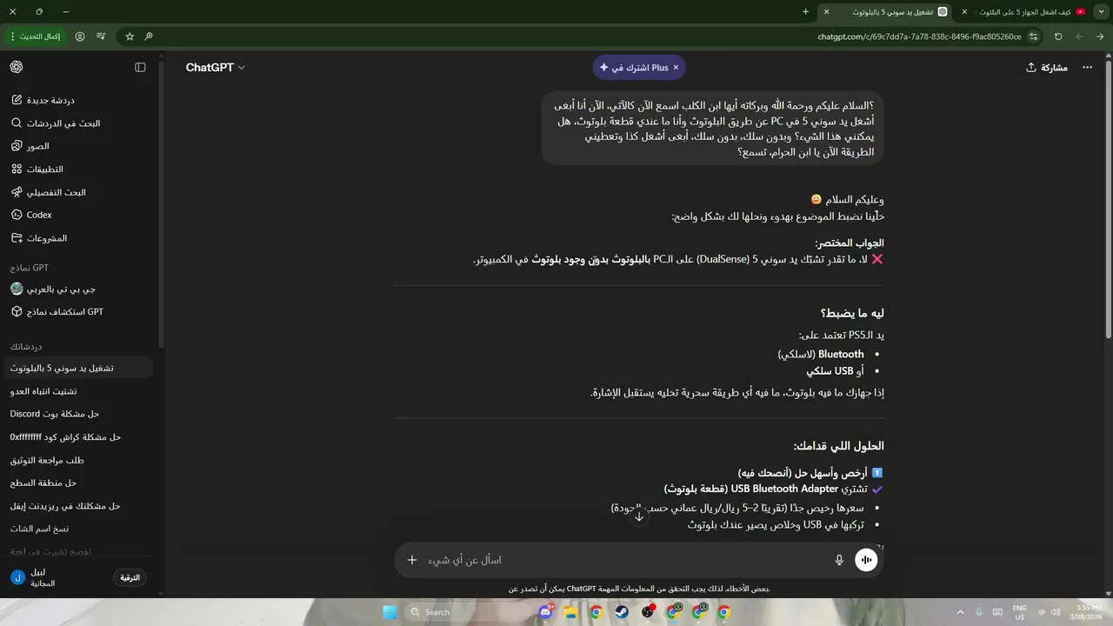Open OBS Studio from the taskbar
The image size is (1113, 626).
pyautogui.click(x=648, y=612)
